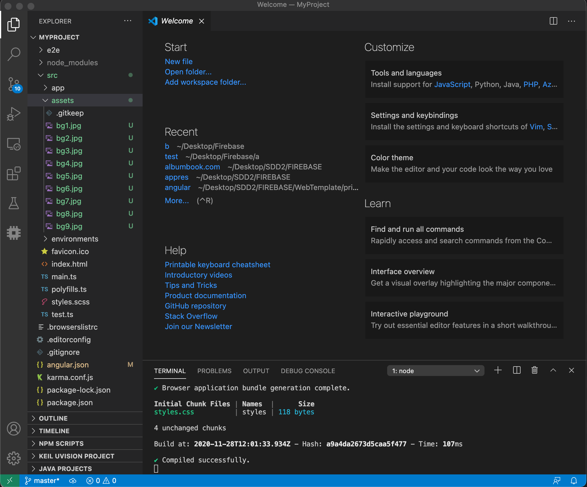Open the Extensions view icon
Image resolution: width=587 pixels, height=487 pixels.
[14, 174]
